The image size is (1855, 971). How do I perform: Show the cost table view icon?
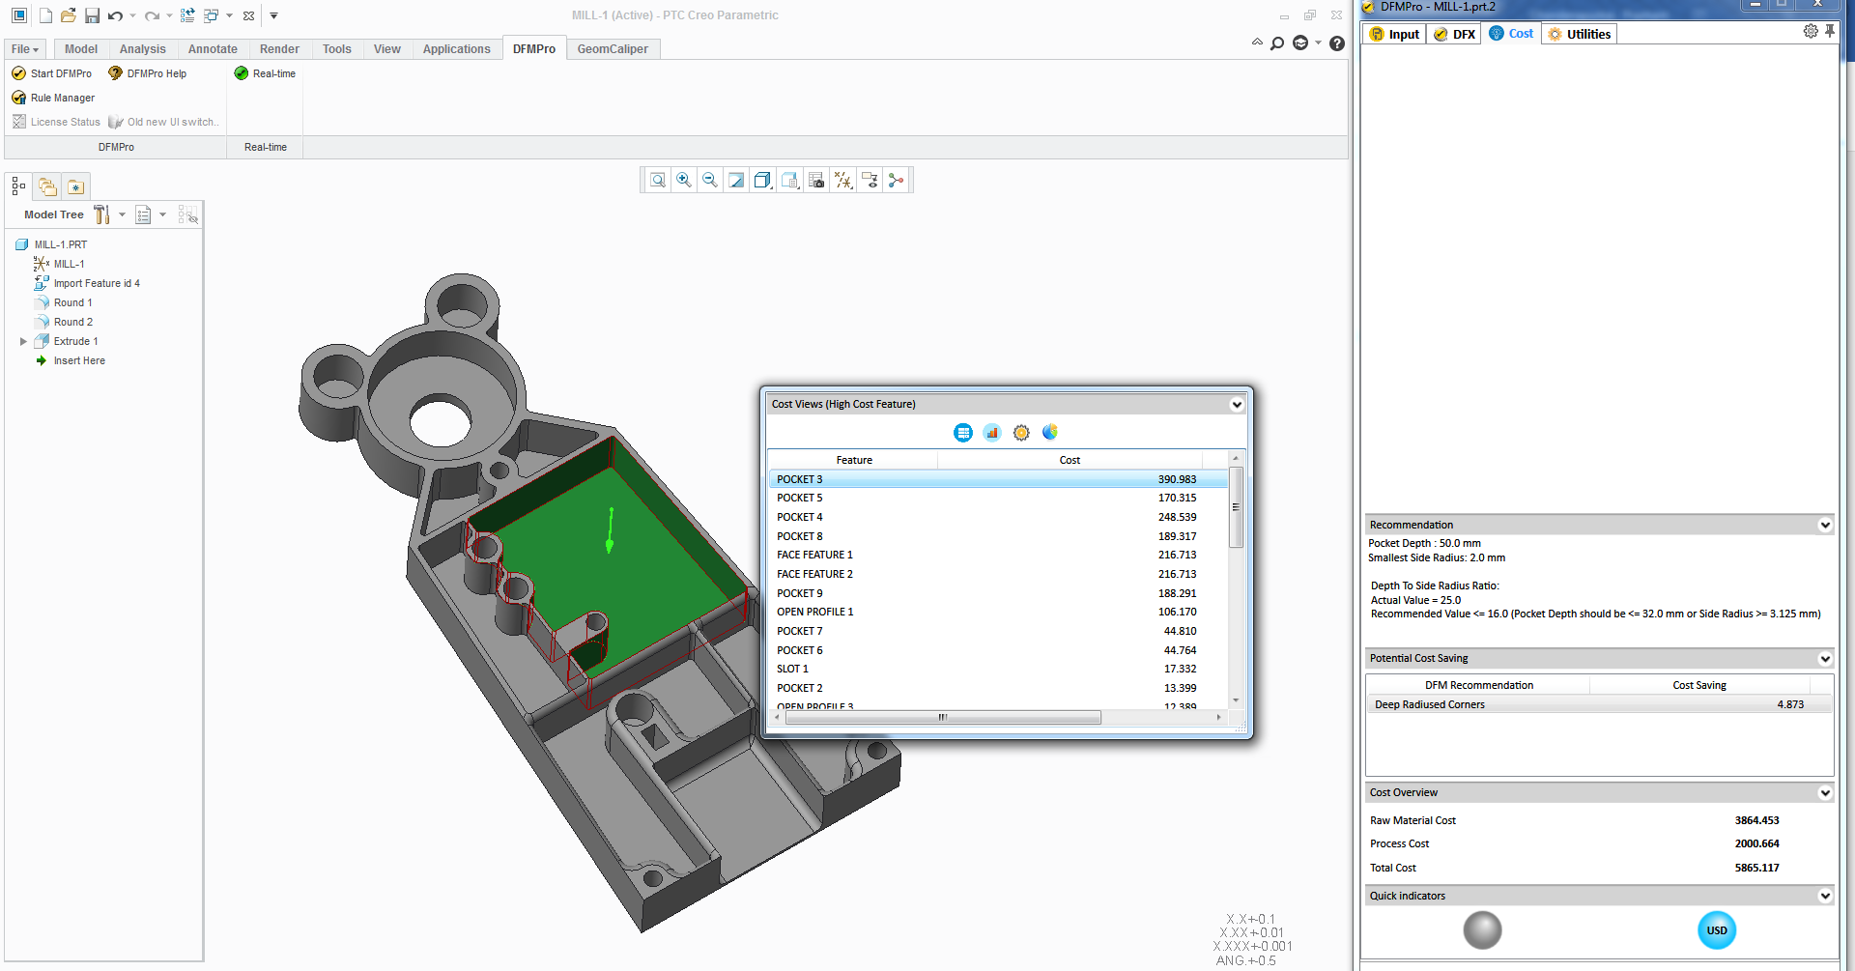pyautogui.click(x=963, y=433)
